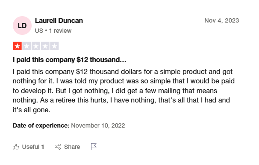Open Laurell Duncan's reviewer profile

(59, 21)
